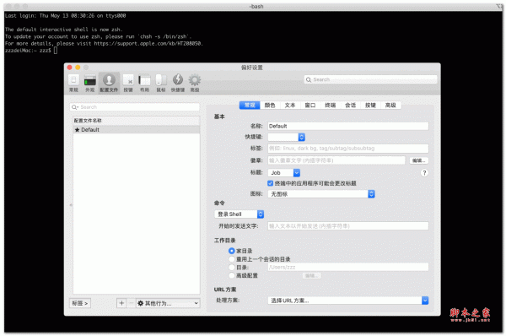Click the profile list Search field

[135, 107]
